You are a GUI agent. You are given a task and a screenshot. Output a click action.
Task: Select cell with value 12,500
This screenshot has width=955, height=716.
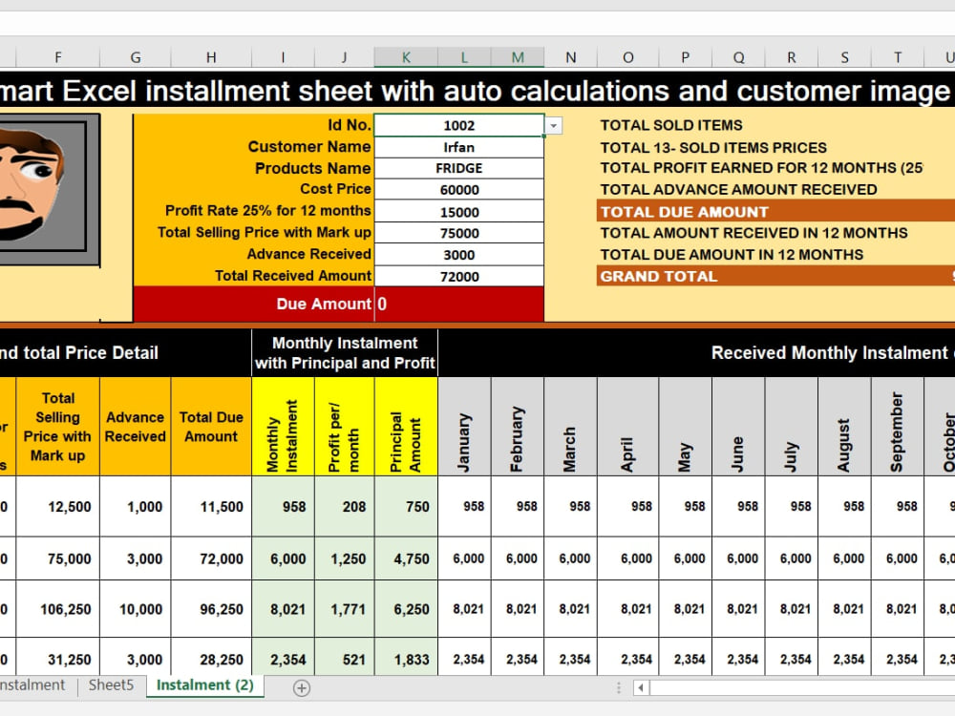(x=58, y=507)
